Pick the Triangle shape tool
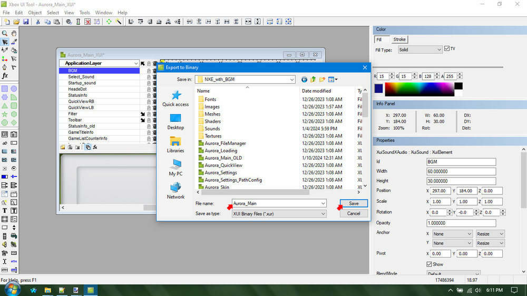The width and height of the screenshot is (527, 296). pos(5,106)
